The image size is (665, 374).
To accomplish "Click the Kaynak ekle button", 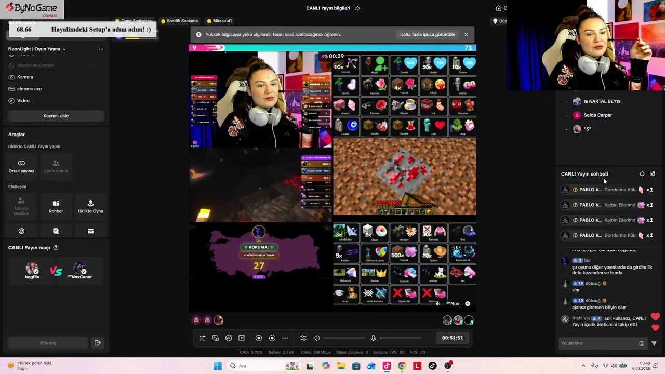I will [x=56, y=116].
